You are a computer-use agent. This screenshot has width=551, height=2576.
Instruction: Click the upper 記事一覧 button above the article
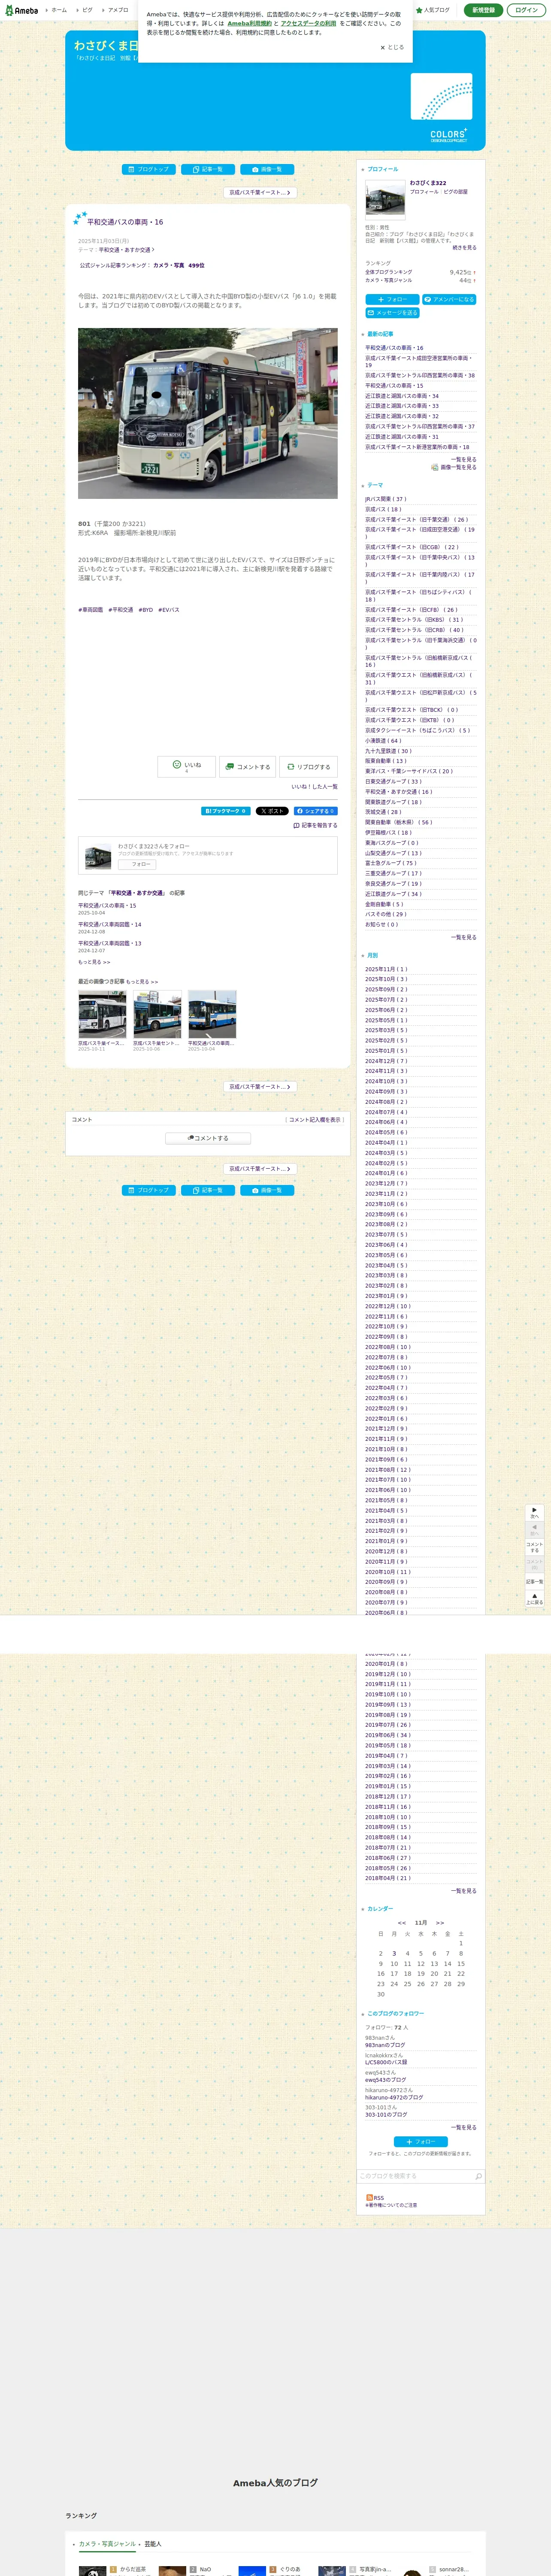[208, 169]
